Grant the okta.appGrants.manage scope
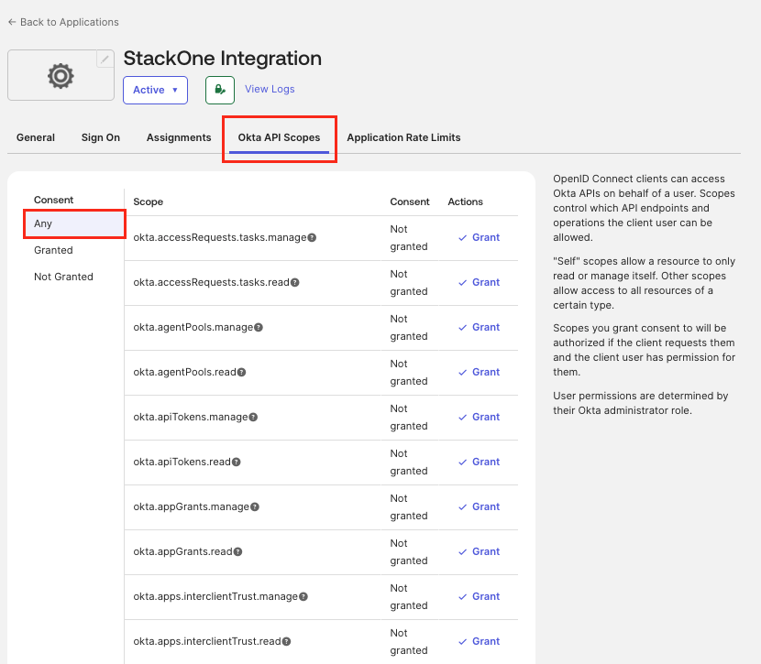 pyautogui.click(x=479, y=507)
